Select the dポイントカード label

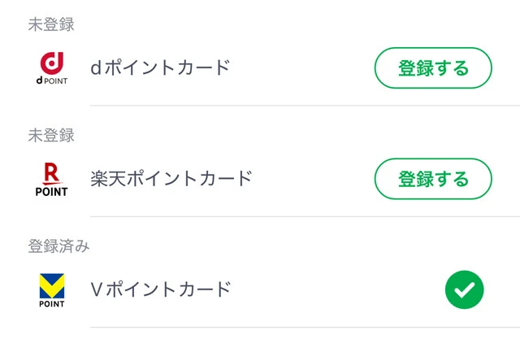click(160, 67)
